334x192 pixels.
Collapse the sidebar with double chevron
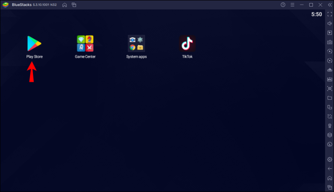click(330, 5)
